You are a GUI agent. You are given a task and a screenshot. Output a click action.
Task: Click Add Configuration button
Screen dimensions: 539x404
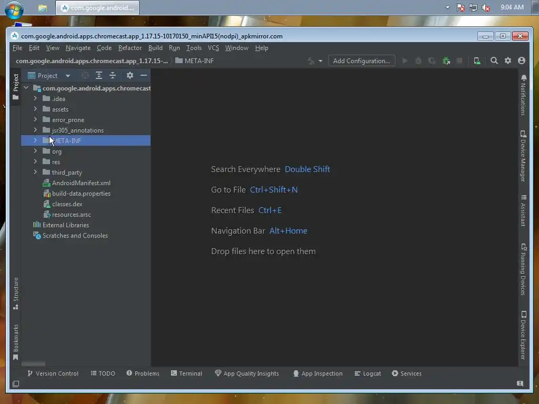click(361, 61)
